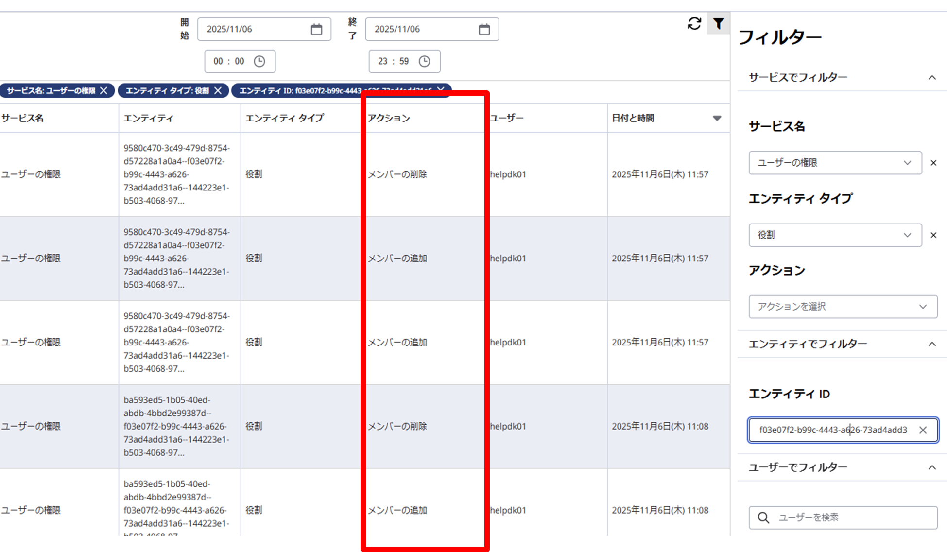Collapse the エンティティでフィルター section
This screenshot has width=947, height=552.
(931, 344)
